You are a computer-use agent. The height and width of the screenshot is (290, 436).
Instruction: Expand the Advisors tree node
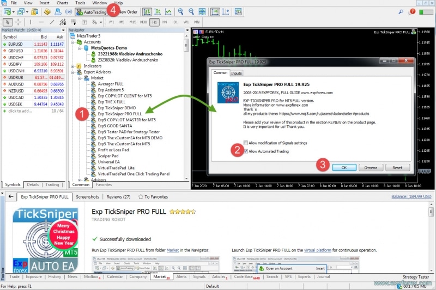click(80, 180)
